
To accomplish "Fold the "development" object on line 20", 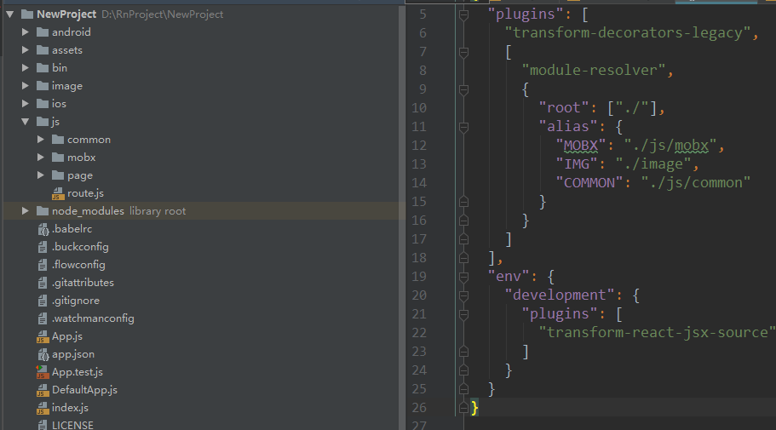I will [463, 296].
